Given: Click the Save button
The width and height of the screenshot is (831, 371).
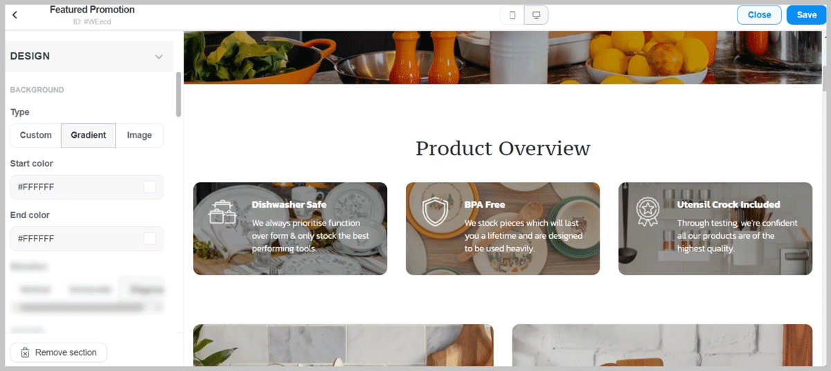Looking at the screenshot, I should 806,15.
